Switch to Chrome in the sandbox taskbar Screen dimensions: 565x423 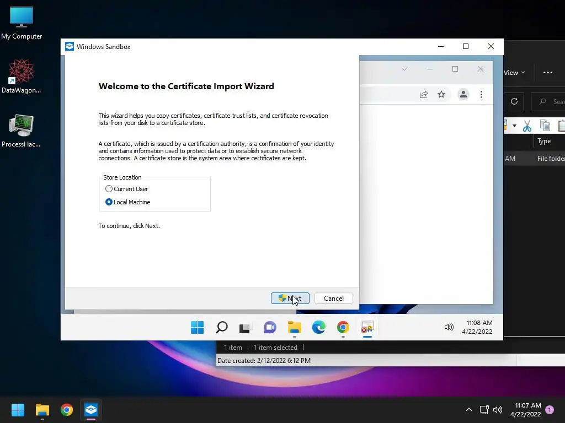pyautogui.click(x=343, y=327)
